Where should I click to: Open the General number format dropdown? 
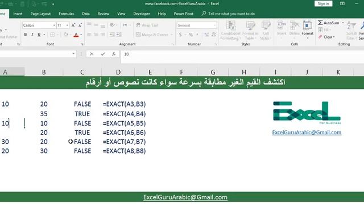point(214,25)
